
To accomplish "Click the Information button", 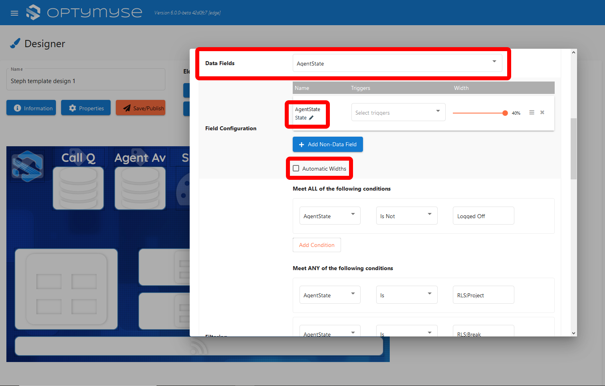I will pos(31,108).
